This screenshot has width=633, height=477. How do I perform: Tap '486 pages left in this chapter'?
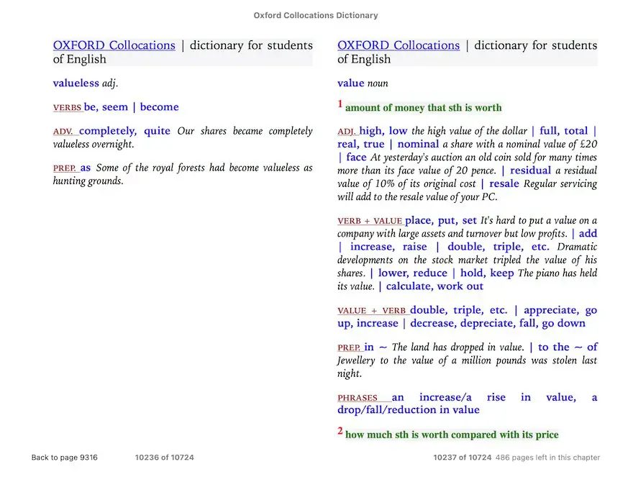(547, 458)
